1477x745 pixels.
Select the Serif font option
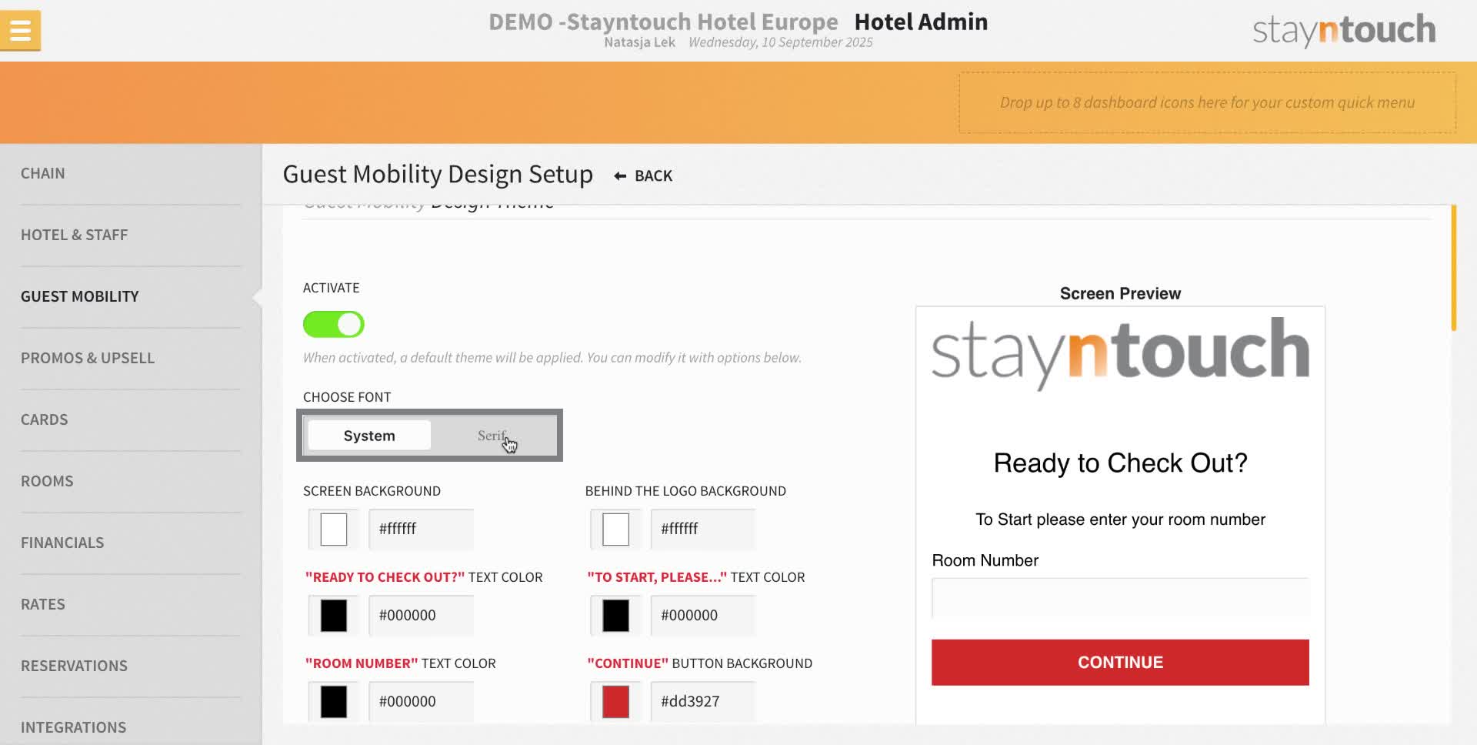click(x=492, y=436)
